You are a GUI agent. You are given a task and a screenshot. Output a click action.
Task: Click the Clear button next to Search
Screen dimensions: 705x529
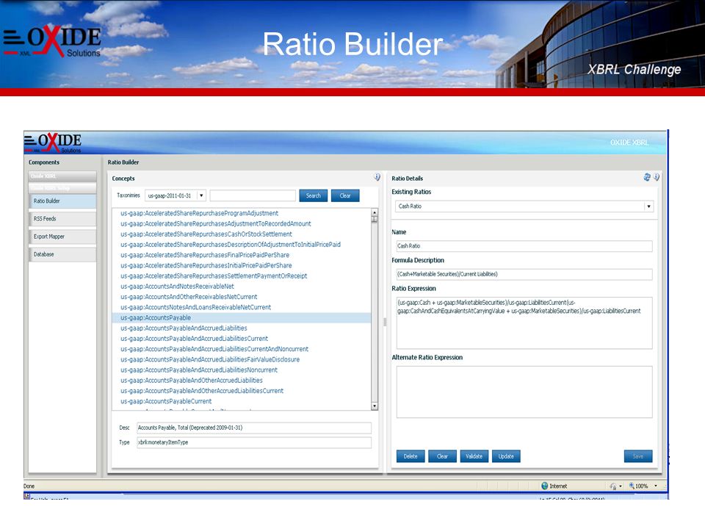[345, 195]
